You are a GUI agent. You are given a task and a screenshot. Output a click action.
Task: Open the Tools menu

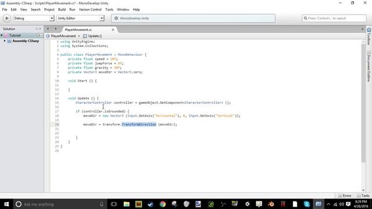point(109,9)
